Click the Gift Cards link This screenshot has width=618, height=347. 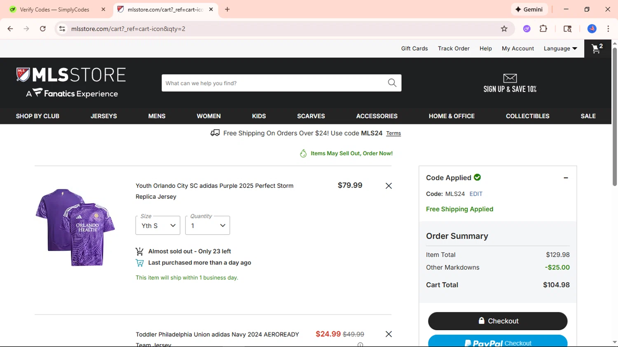414,49
